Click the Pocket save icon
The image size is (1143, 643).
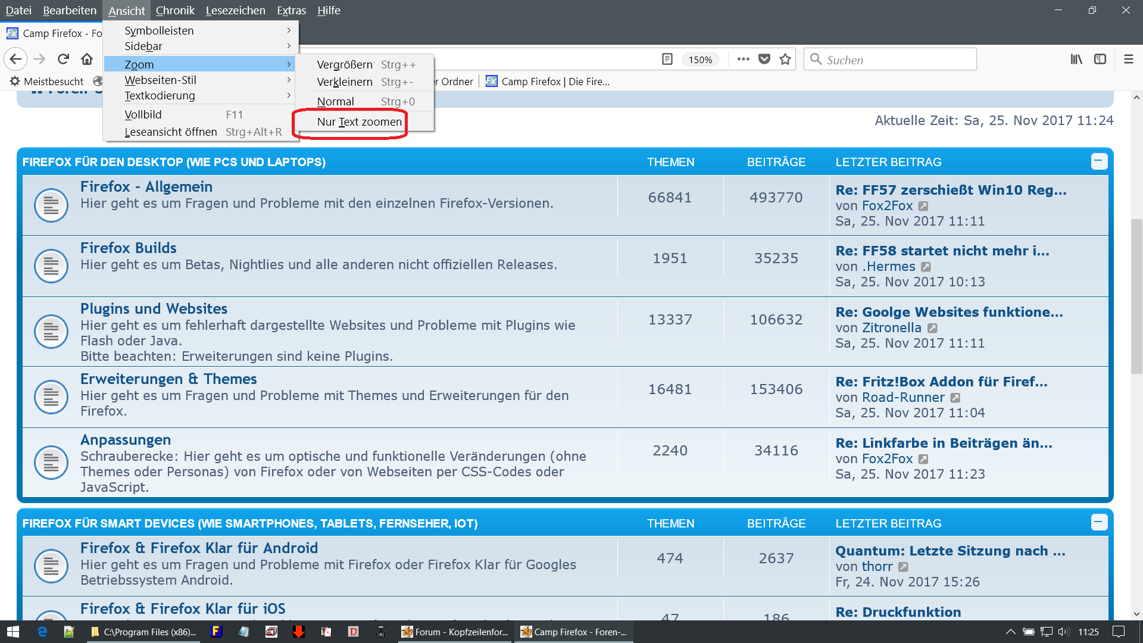(764, 59)
